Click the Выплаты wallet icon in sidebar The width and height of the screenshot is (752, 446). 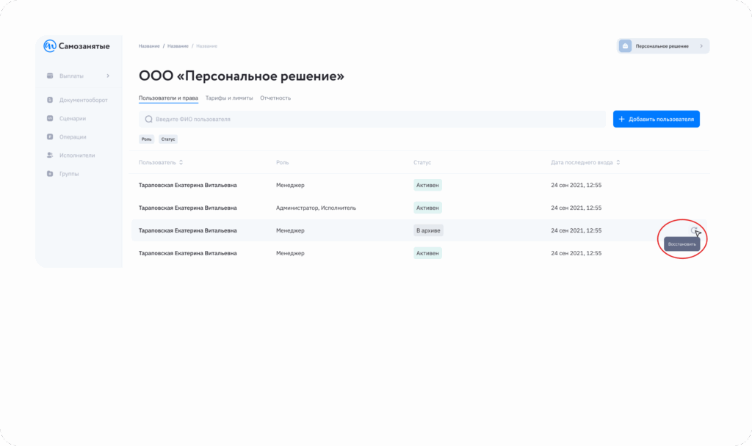[50, 76]
